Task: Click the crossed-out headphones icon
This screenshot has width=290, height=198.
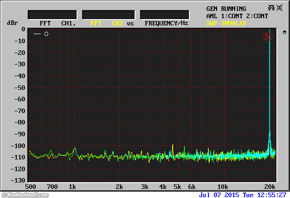Action: (x=271, y=8)
